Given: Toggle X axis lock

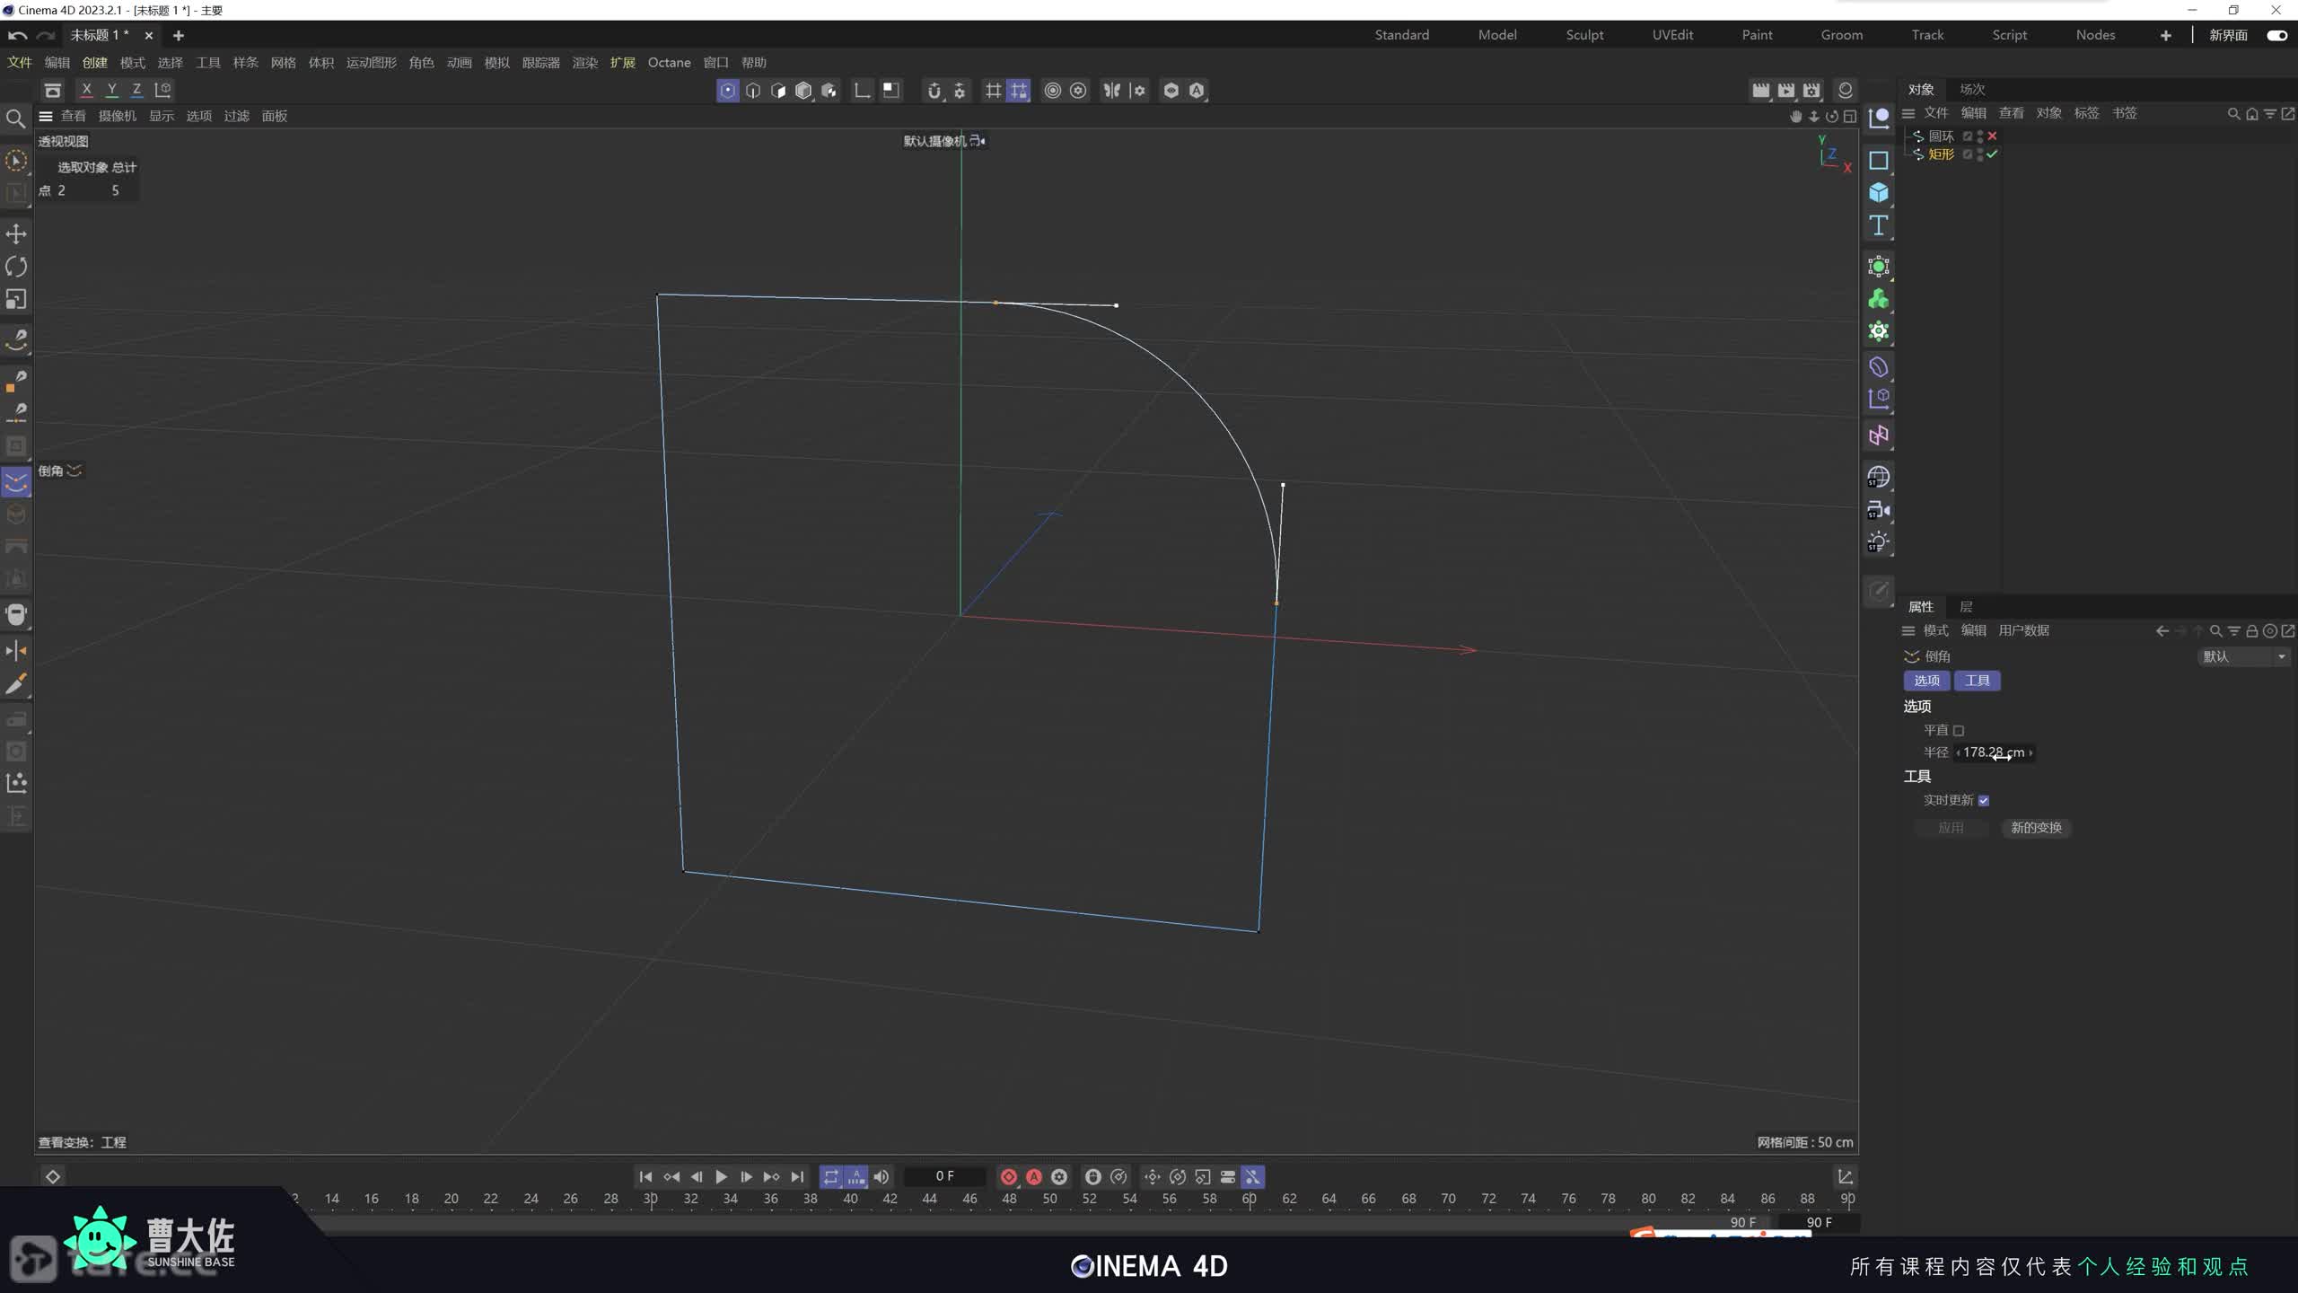Looking at the screenshot, I should coord(86,90).
